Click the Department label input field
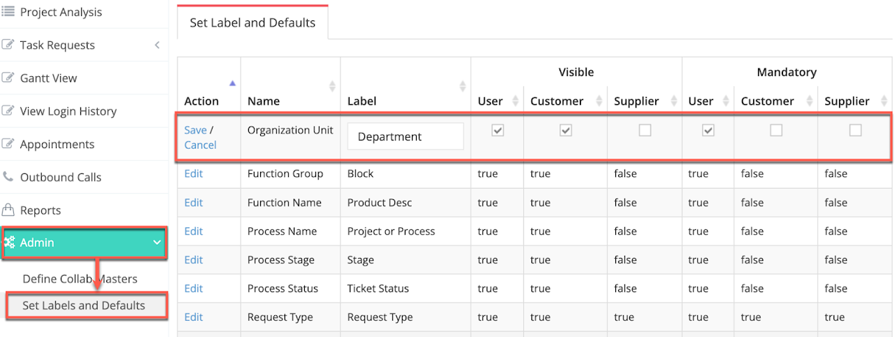Screen dimensions: 895x337 (406, 137)
